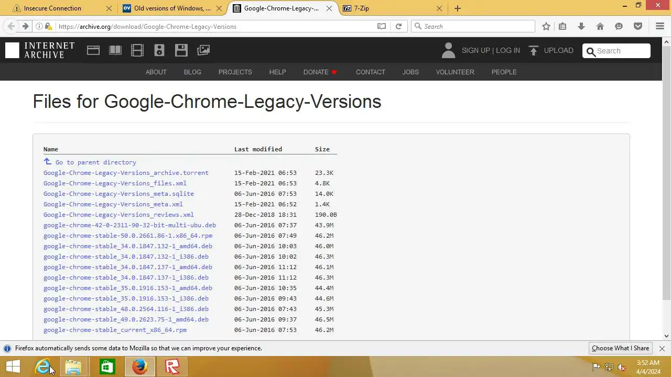Click the user avatar icon

pos(448,50)
